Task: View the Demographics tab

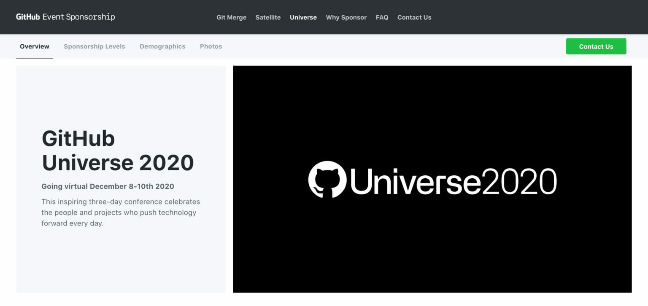Action: 162,46
